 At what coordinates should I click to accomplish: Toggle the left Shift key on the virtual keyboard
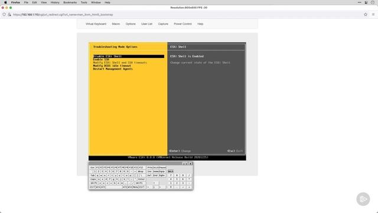click(x=93, y=183)
